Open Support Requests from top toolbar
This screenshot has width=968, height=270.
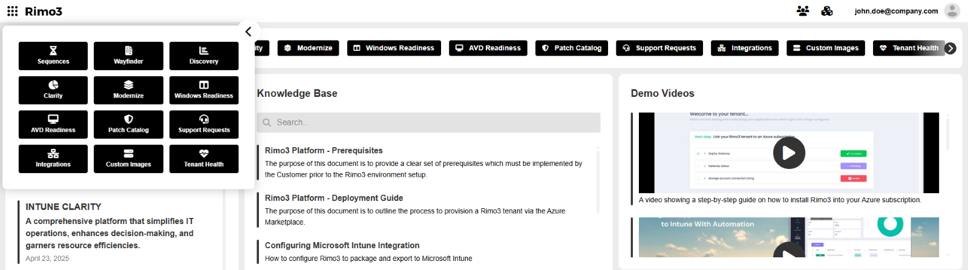tap(659, 48)
